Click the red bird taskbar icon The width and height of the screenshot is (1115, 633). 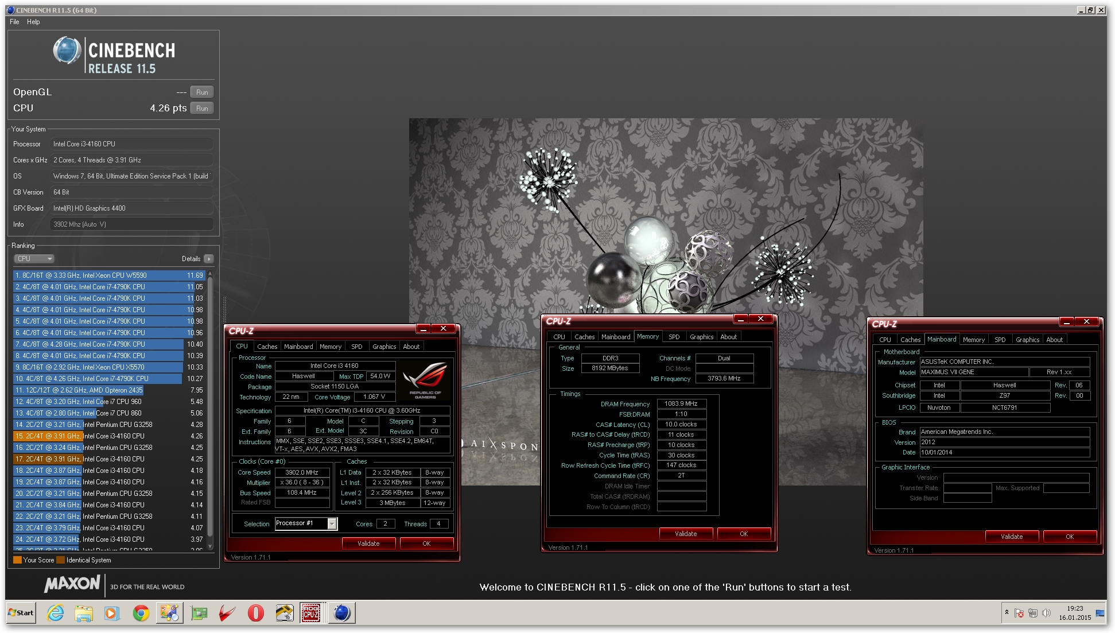(x=227, y=613)
